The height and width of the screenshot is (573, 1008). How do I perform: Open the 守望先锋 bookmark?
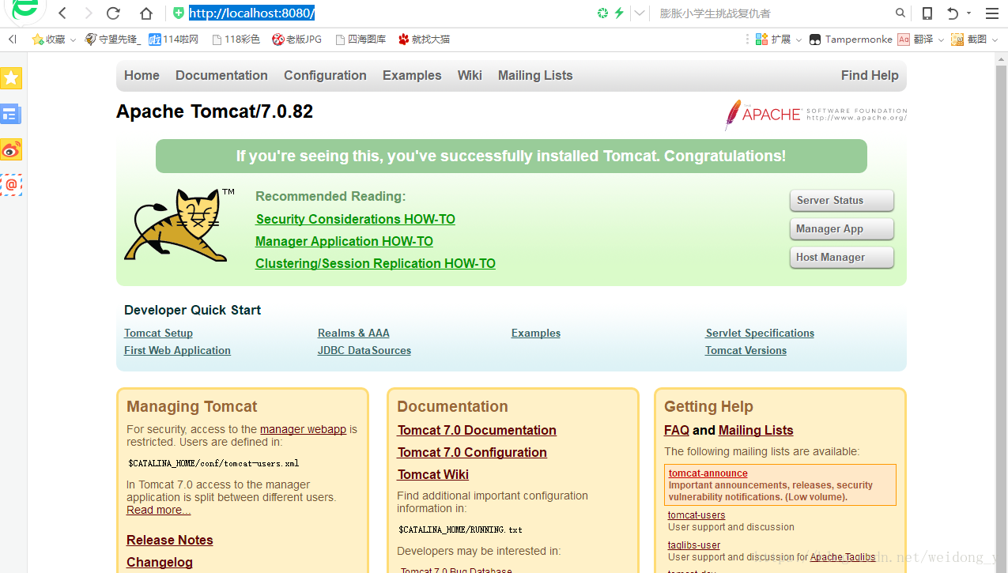112,39
